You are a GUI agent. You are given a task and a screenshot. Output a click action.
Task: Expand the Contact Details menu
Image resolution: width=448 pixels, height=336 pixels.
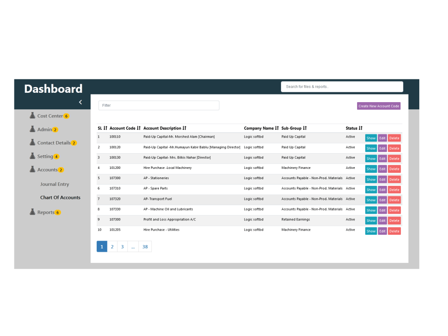[x=54, y=143]
